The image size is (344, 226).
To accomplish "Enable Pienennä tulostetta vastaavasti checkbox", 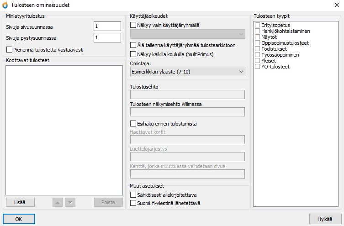I will pos(9,50).
